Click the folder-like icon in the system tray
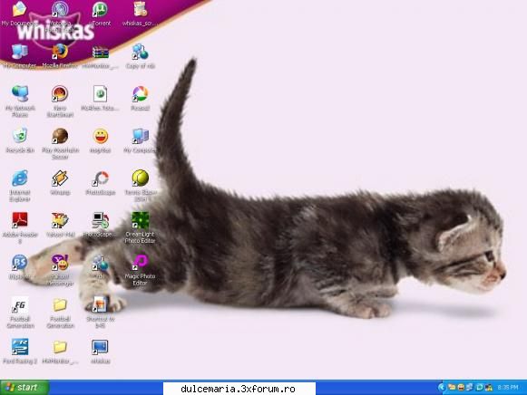Viewport: 527px width, 395px height. (x=452, y=388)
